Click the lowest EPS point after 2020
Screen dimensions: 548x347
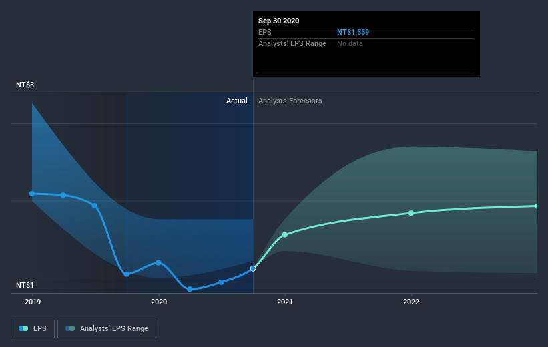click(x=190, y=289)
